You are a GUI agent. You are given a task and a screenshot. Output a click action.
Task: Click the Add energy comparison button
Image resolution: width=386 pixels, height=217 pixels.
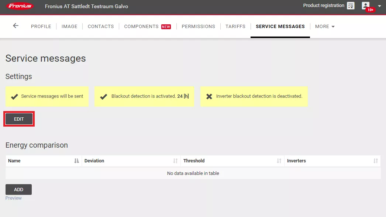pos(19,189)
